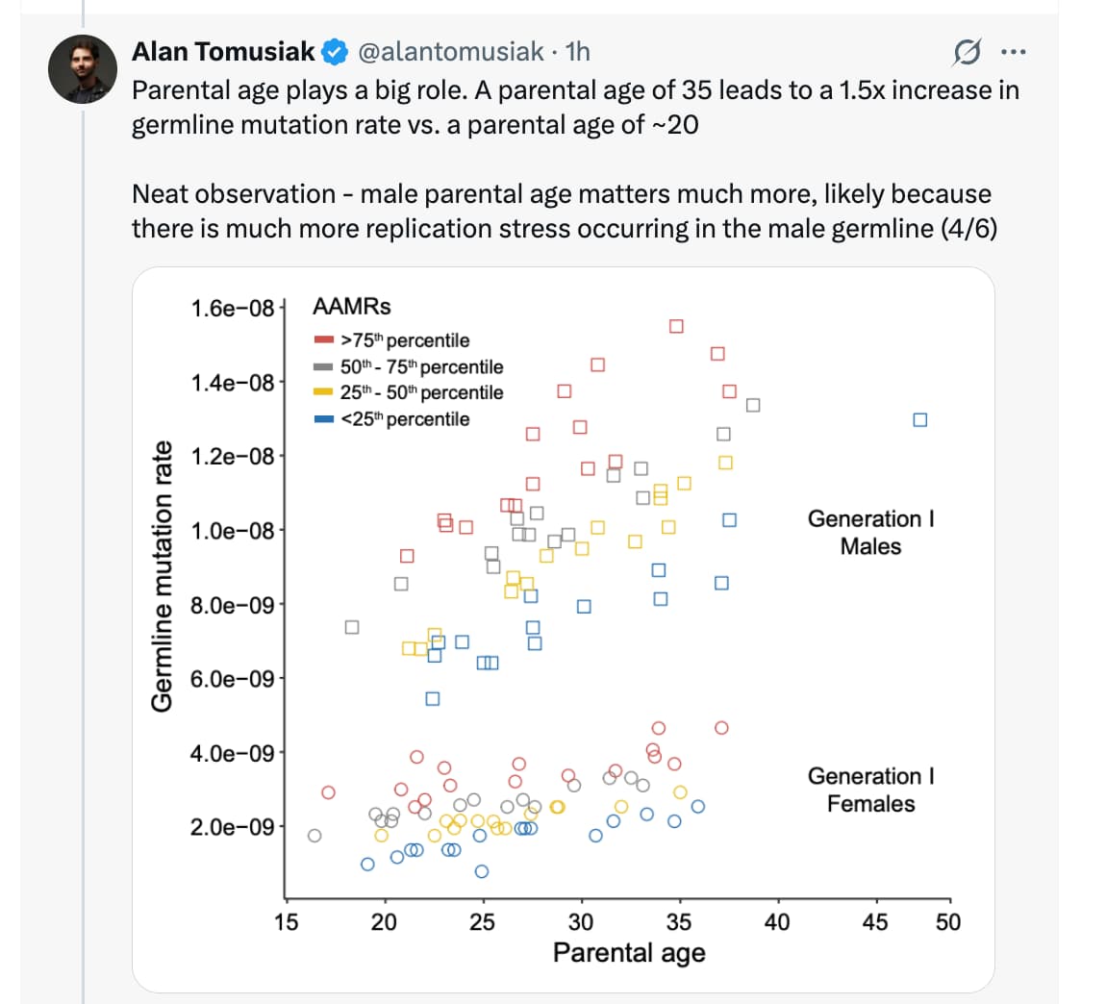This screenshot has width=1106, height=1004.
Task: Click the Generation I Females label
Action: click(x=870, y=790)
